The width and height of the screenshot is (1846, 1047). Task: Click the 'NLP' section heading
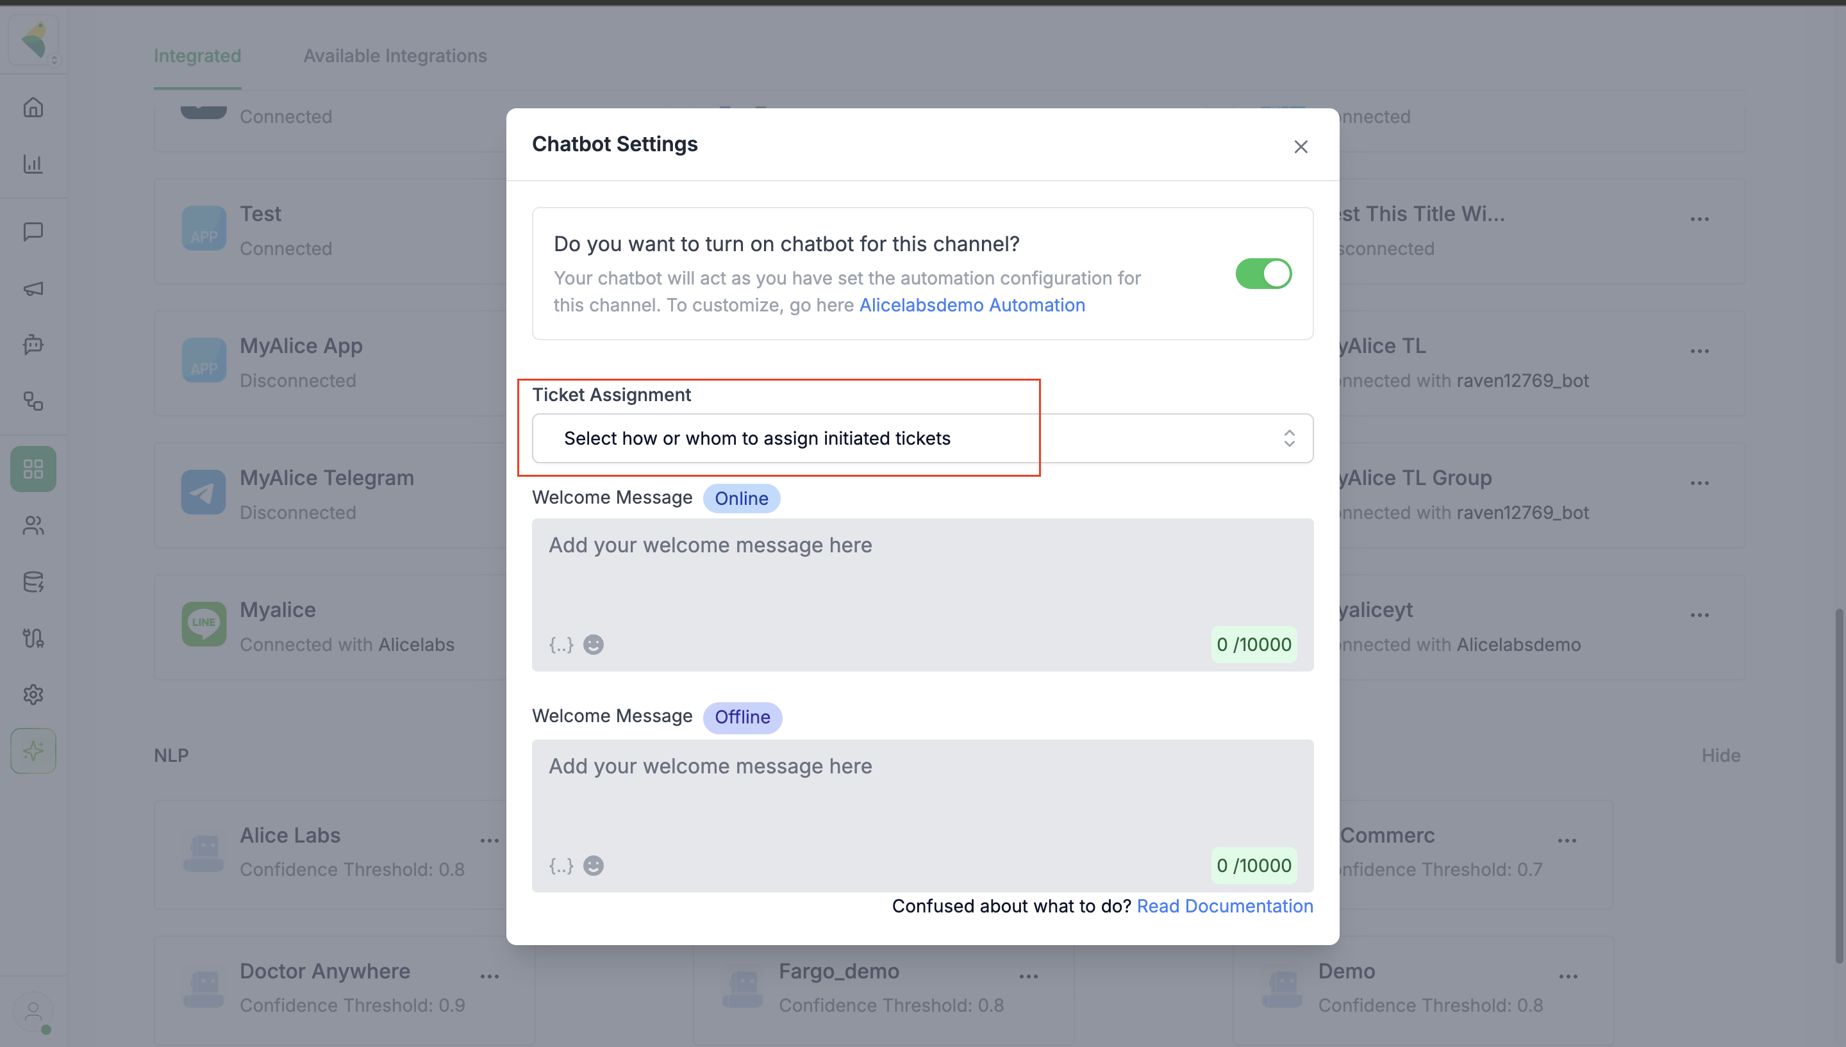point(171,755)
